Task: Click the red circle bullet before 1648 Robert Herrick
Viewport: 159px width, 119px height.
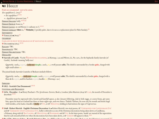Action: click(x=3, y=108)
